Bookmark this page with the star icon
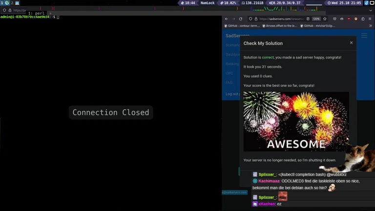The width and height of the screenshot is (375, 211). (x=325, y=19)
